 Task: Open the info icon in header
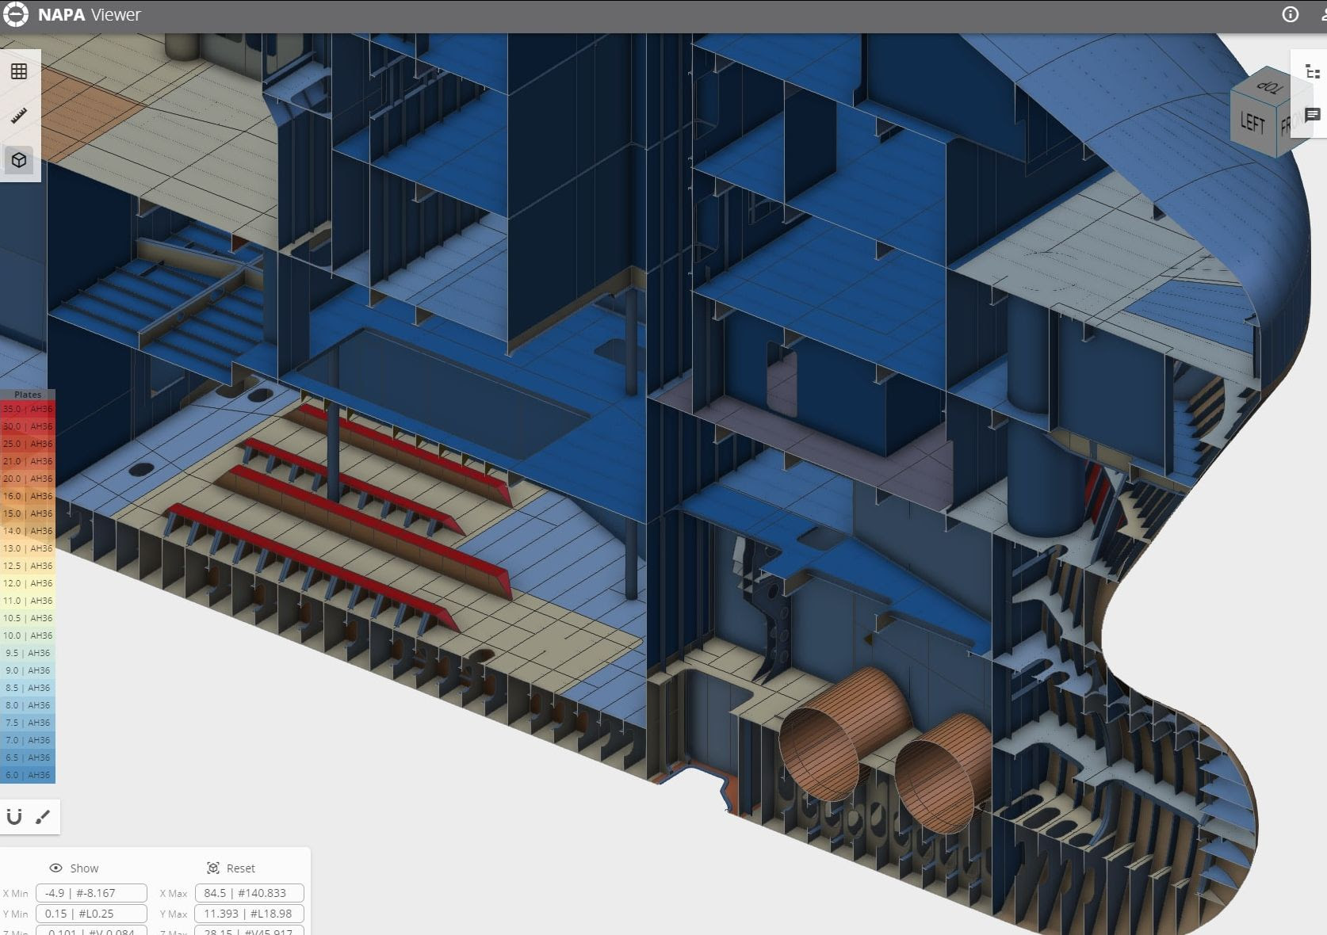[x=1291, y=14]
